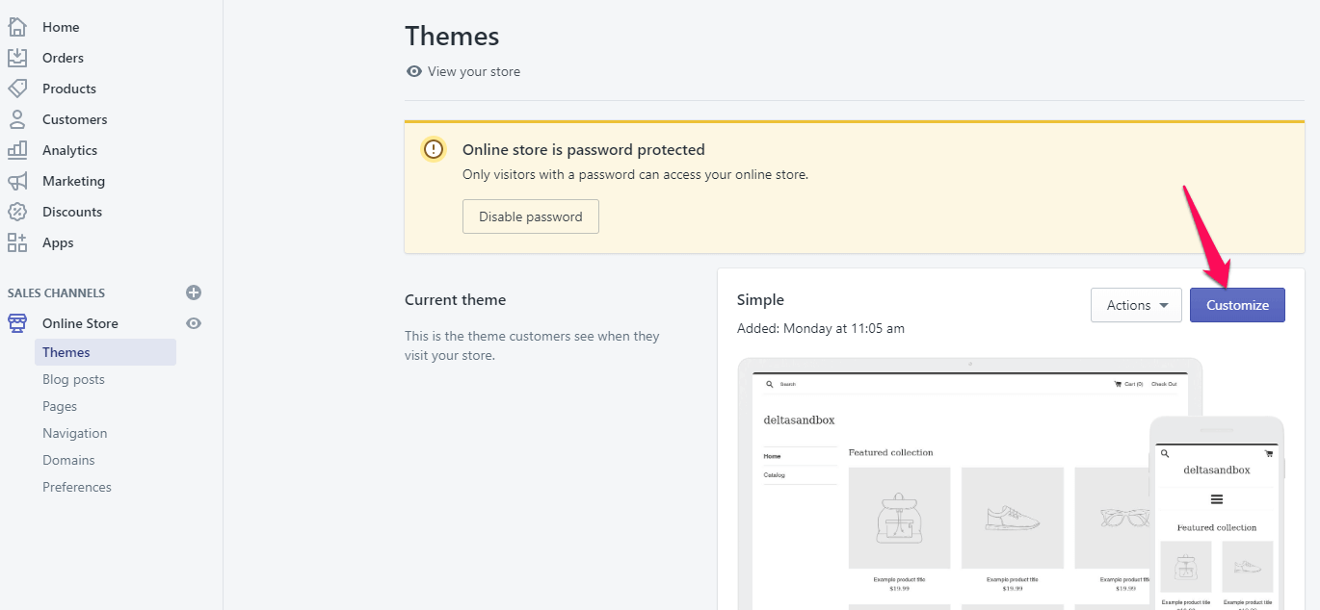Open the Domains section
Image resolution: width=1320 pixels, height=610 pixels.
(x=68, y=460)
